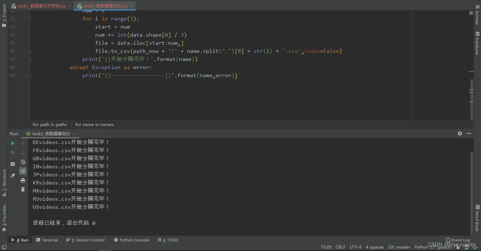
Task: Toggle soft-wrap in Run output
Action: 23,162
